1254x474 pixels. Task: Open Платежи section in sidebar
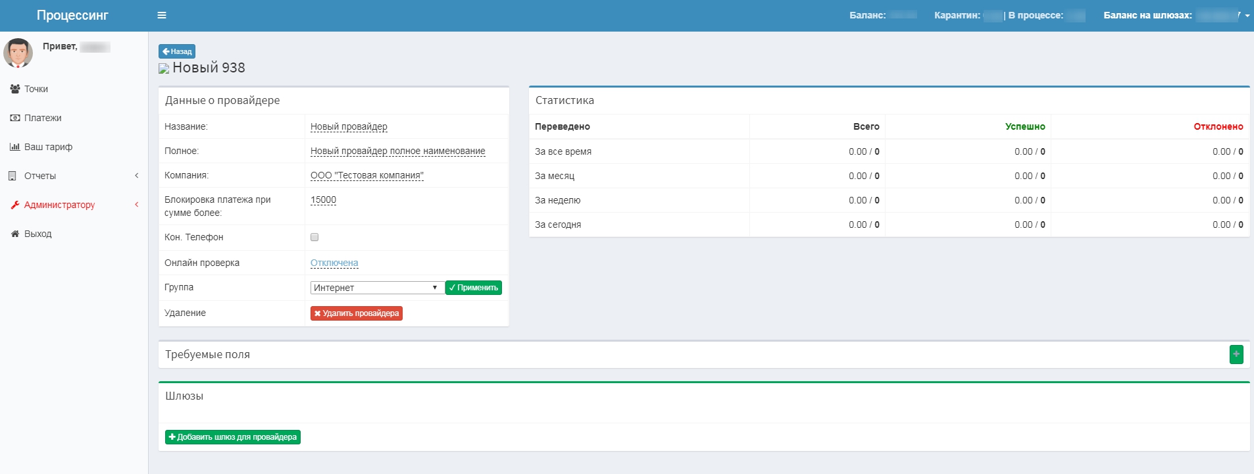[x=43, y=118]
